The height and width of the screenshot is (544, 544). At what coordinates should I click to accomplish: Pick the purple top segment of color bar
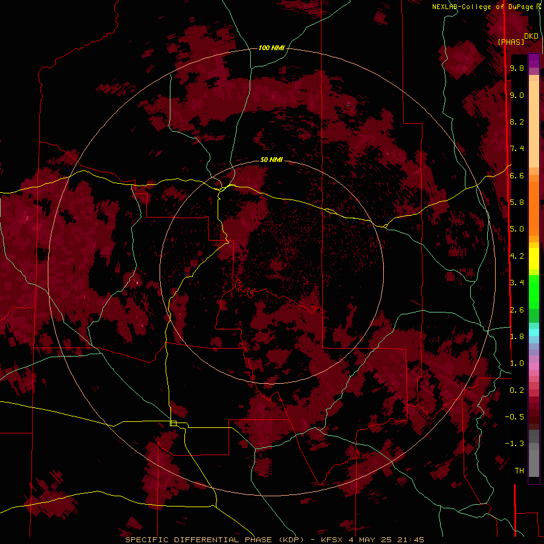pyautogui.click(x=534, y=60)
